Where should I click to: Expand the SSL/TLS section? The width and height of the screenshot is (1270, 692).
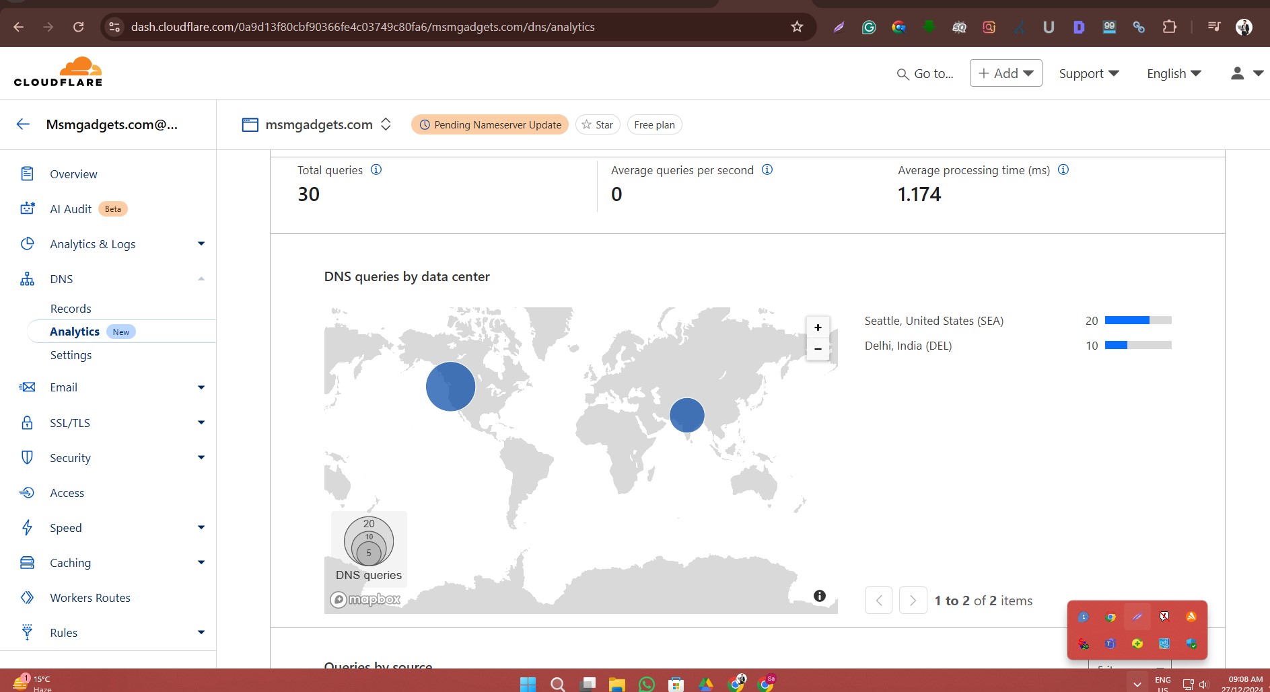(x=201, y=422)
